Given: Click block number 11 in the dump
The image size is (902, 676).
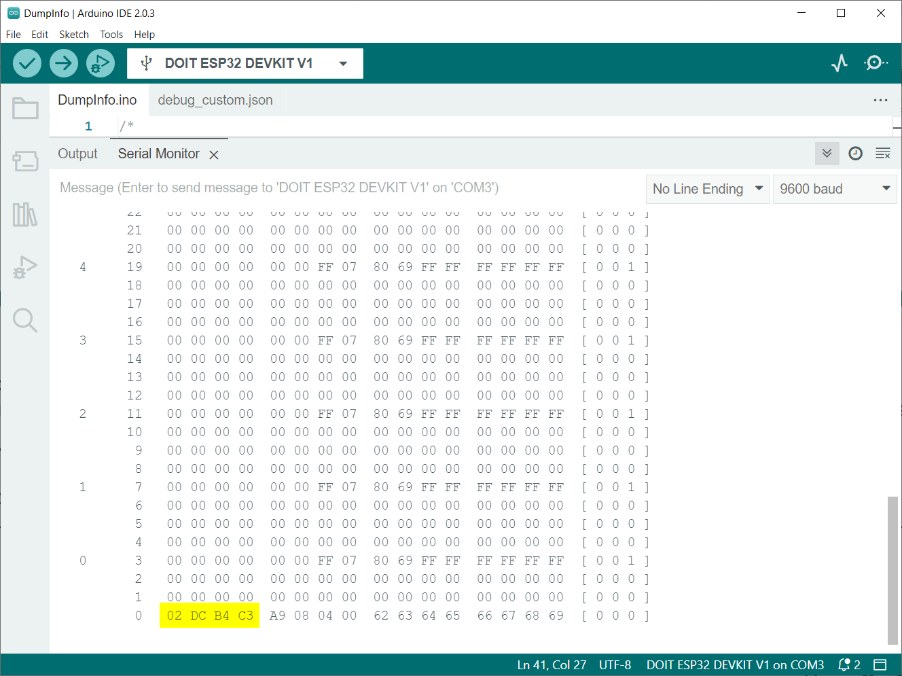Looking at the screenshot, I should 134,414.
